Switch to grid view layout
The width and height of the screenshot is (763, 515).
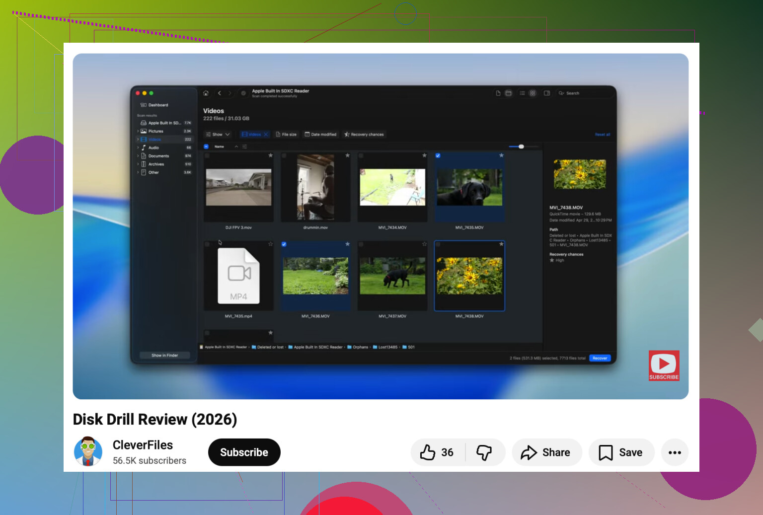pyautogui.click(x=533, y=93)
